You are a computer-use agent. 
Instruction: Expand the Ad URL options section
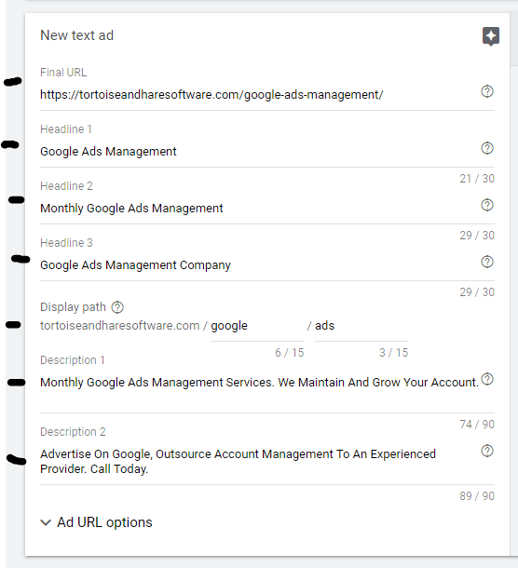pyautogui.click(x=96, y=522)
